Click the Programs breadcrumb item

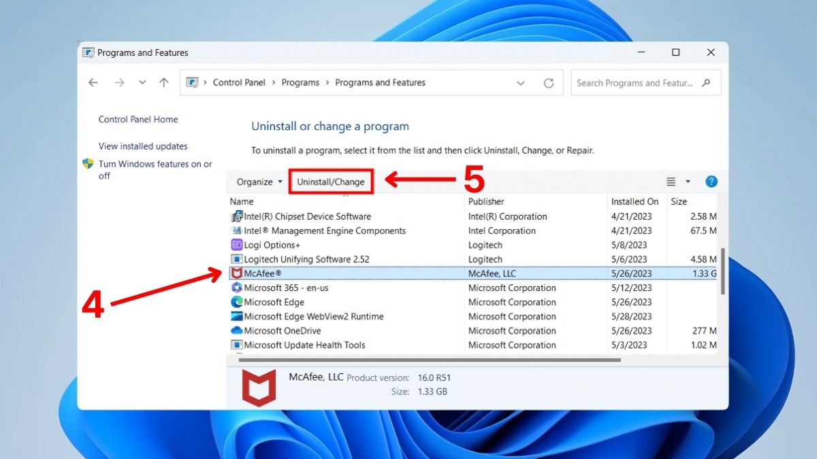[300, 82]
